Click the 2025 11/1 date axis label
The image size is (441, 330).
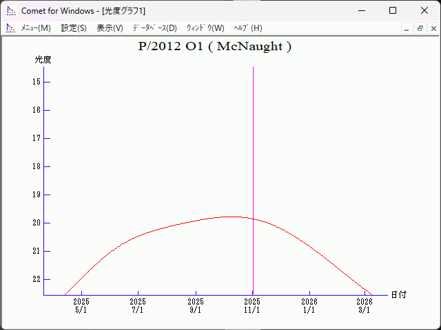coord(252,306)
